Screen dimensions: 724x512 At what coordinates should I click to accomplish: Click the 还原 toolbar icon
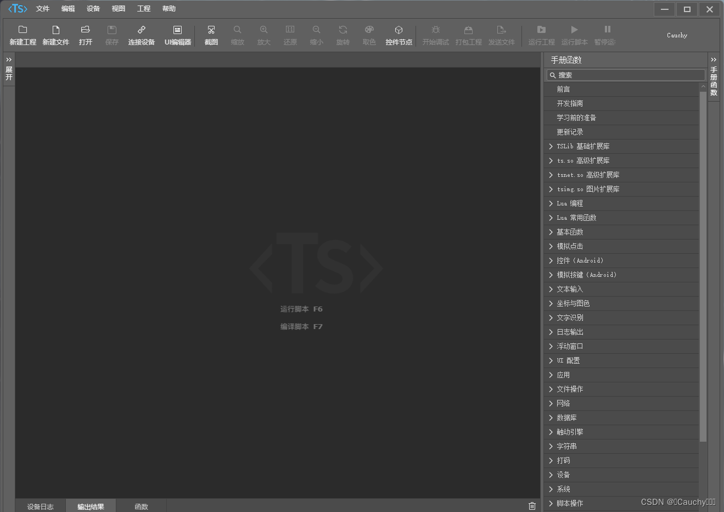pyautogui.click(x=290, y=30)
